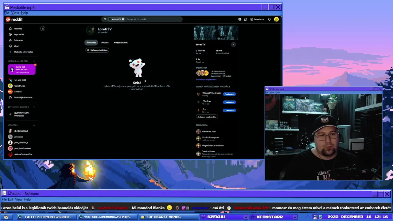Screen dimensions: 393x221
Task: Open Edit menu in Chat.txt Notepad
Action: [x=10, y=200]
